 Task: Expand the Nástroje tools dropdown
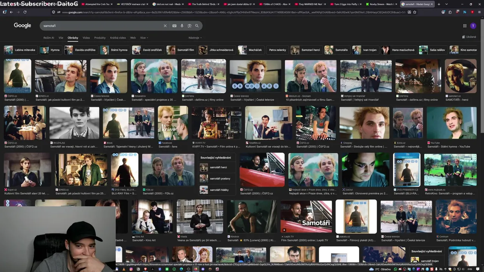click(x=195, y=38)
